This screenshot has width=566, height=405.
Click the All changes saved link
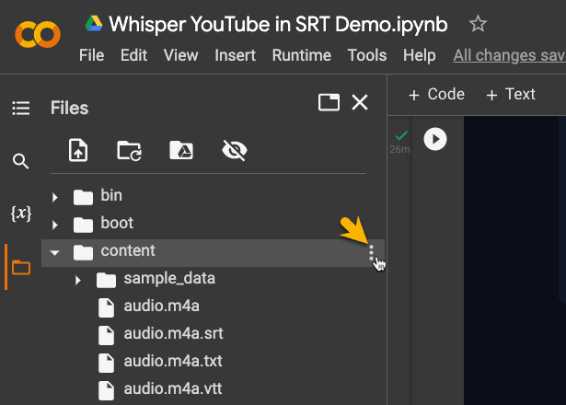pyautogui.click(x=509, y=55)
